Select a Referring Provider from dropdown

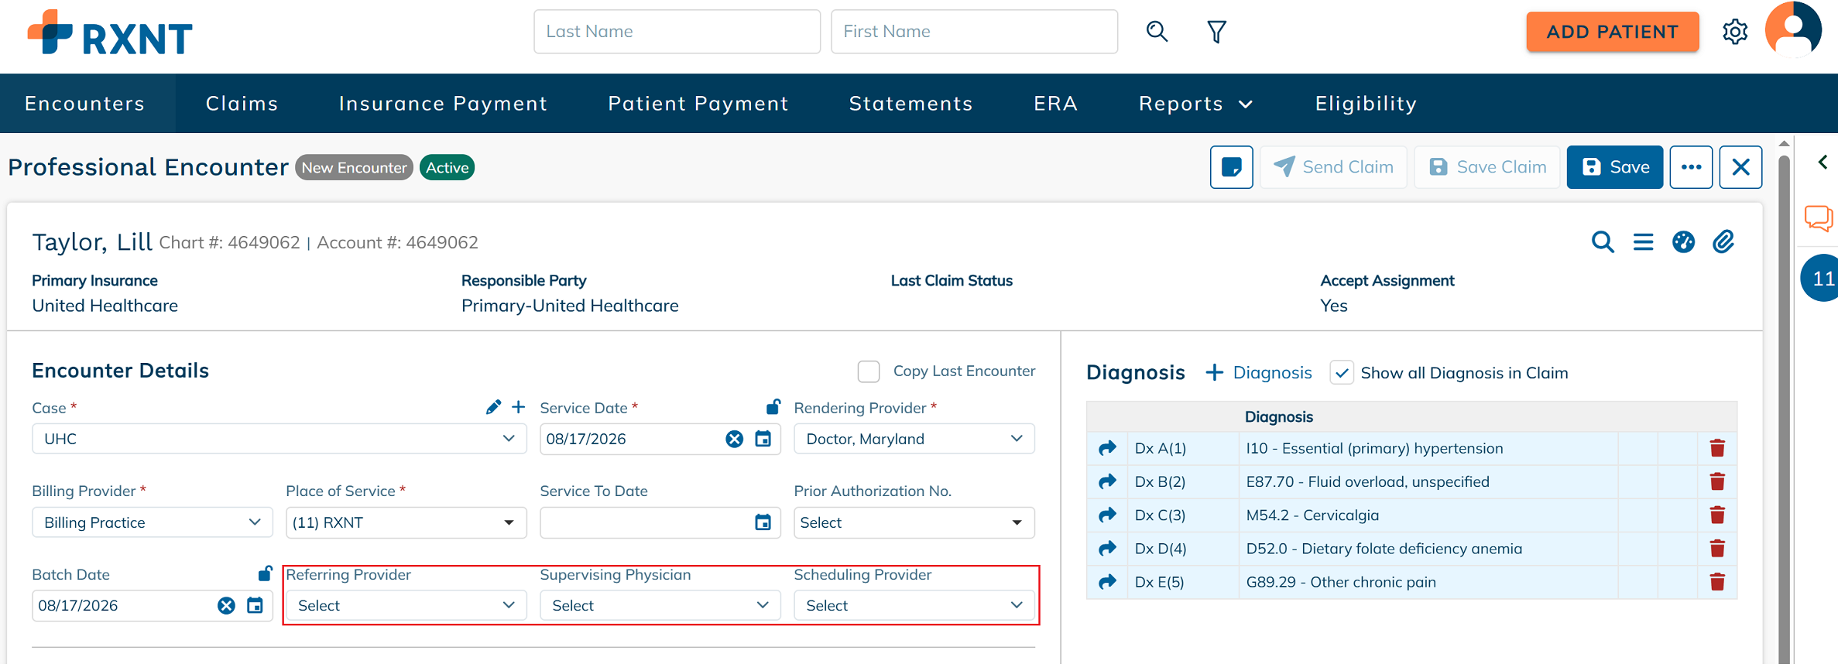click(406, 605)
